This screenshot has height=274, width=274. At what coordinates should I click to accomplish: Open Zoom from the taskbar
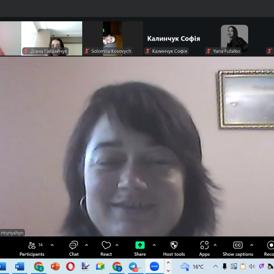[x=154, y=266]
